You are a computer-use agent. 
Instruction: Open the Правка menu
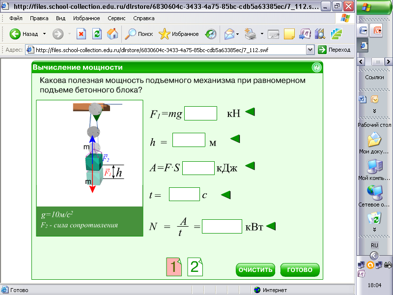(x=39, y=18)
